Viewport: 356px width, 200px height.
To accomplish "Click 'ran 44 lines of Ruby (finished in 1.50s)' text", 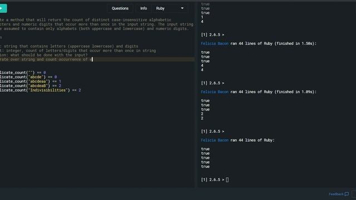I will (273, 43).
